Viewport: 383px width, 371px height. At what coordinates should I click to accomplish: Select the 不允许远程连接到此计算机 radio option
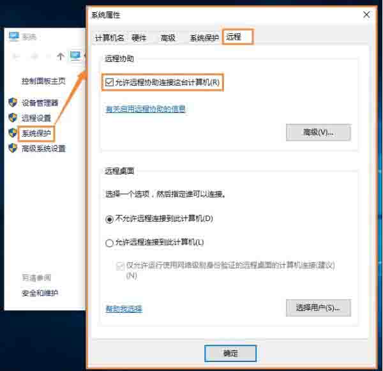[109, 218]
